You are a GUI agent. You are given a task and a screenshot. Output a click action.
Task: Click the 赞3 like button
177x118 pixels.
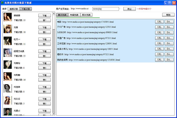44,32
